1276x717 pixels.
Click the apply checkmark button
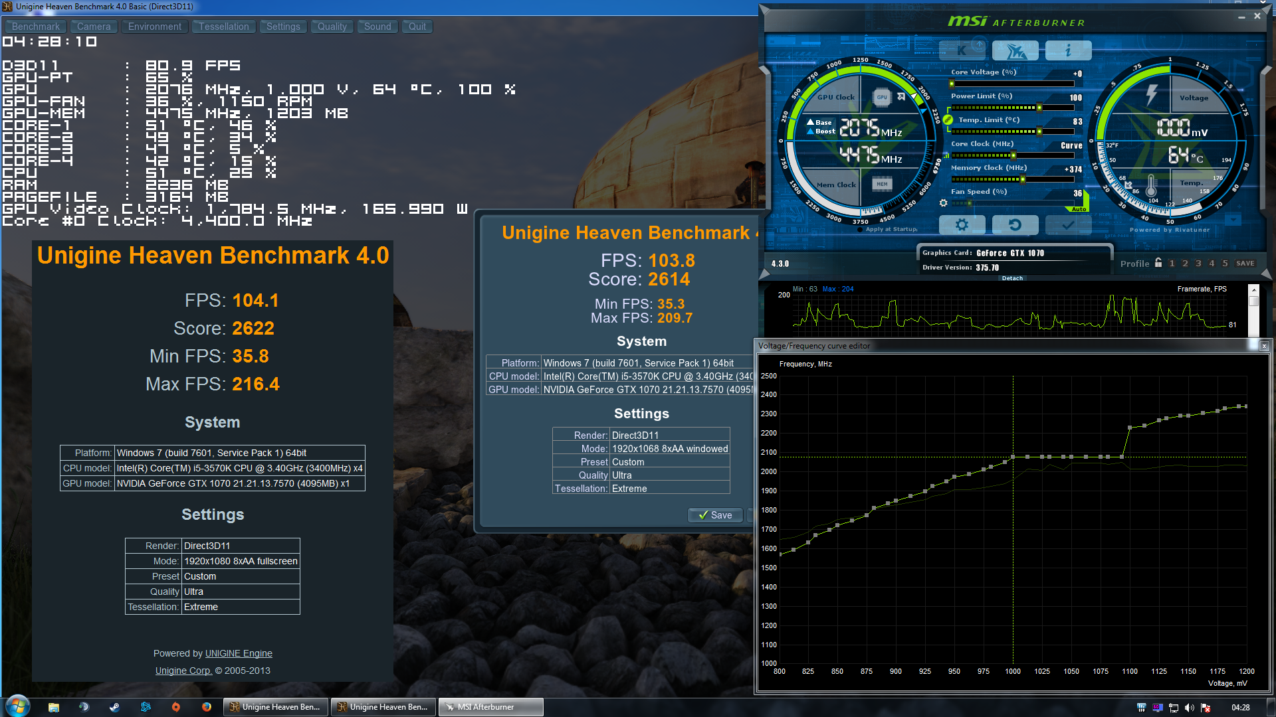click(x=1068, y=225)
